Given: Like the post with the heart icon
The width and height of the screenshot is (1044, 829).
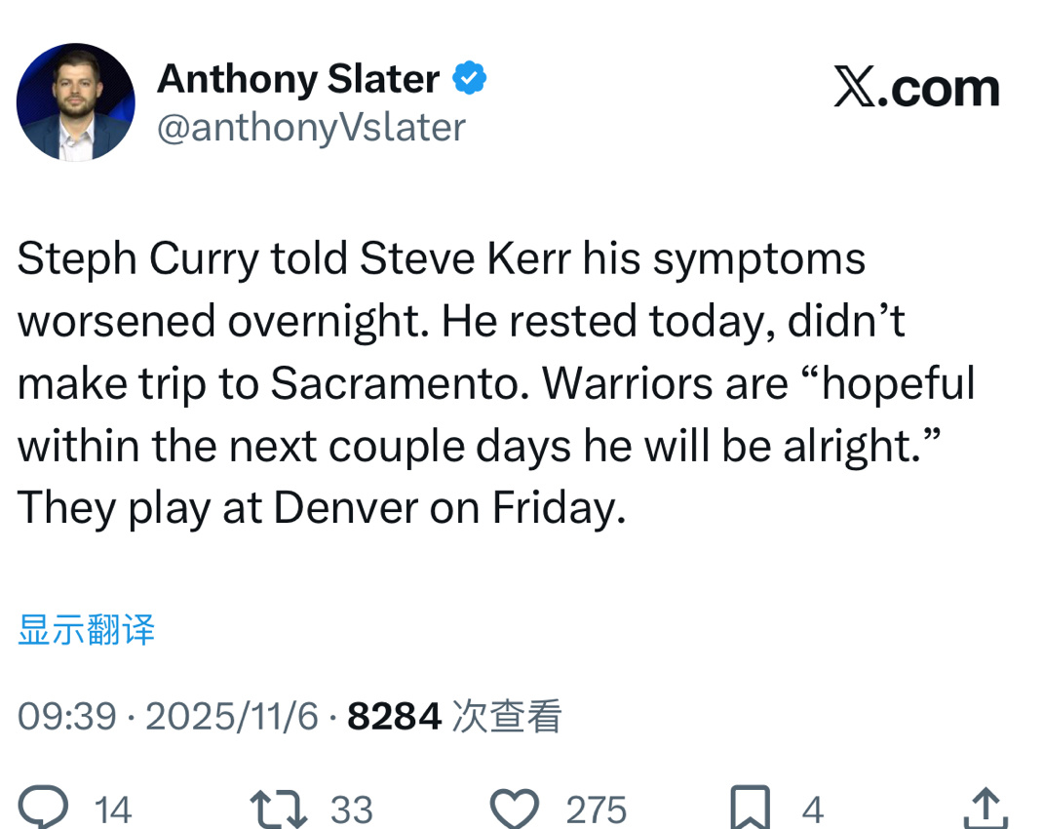Looking at the screenshot, I should (514, 809).
